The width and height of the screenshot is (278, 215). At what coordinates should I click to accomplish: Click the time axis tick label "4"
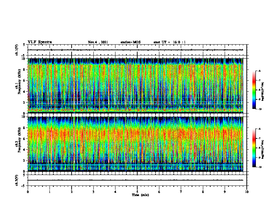point(115,192)
